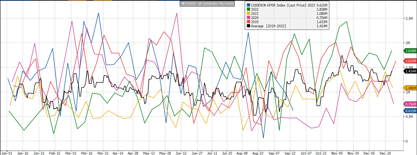417x155 pixels.
Task: Click the Jan-16 date label
Action: pyautogui.click(x=23, y=153)
